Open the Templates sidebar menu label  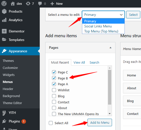(16, 40)
